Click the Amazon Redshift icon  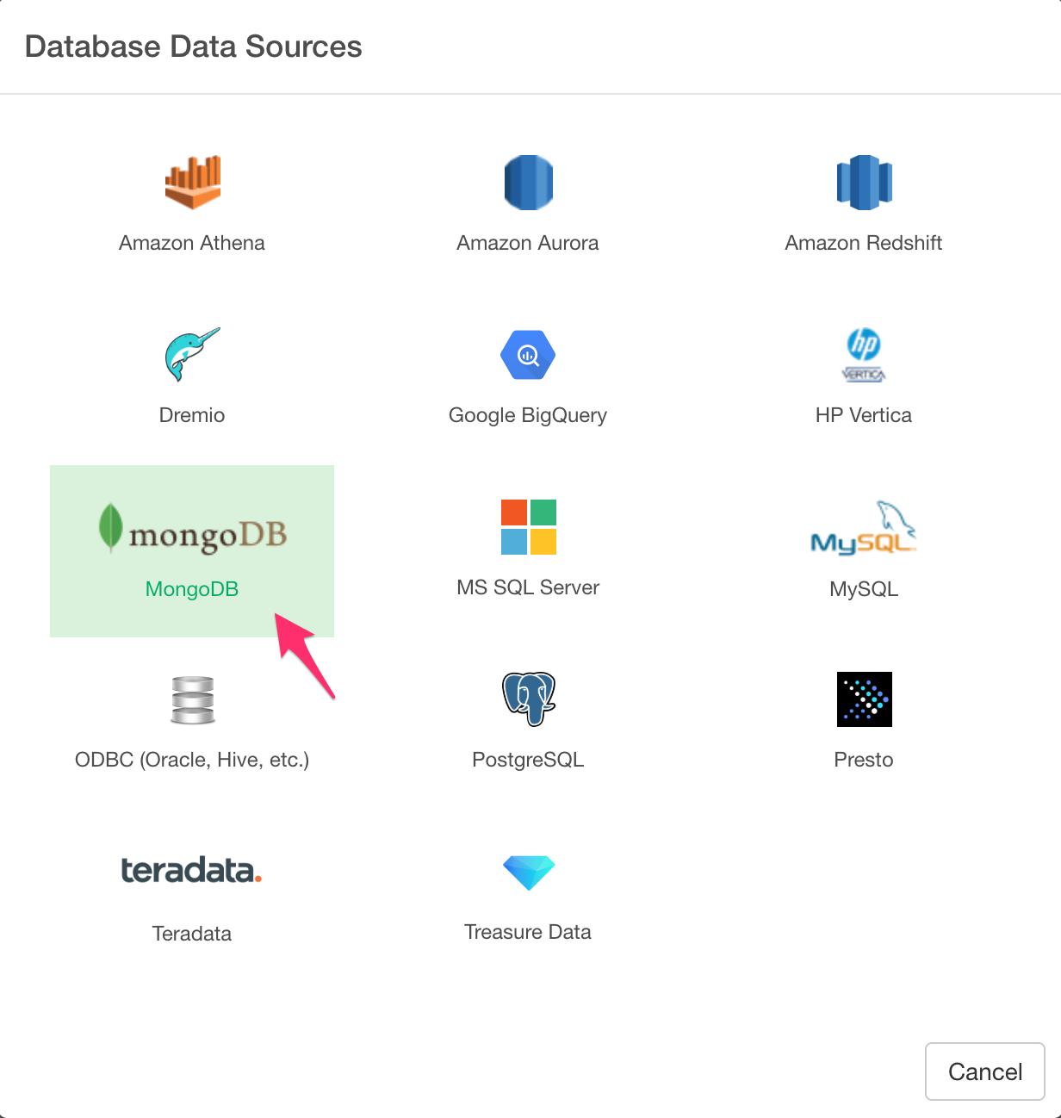pyautogui.click(x=864, y=183)
